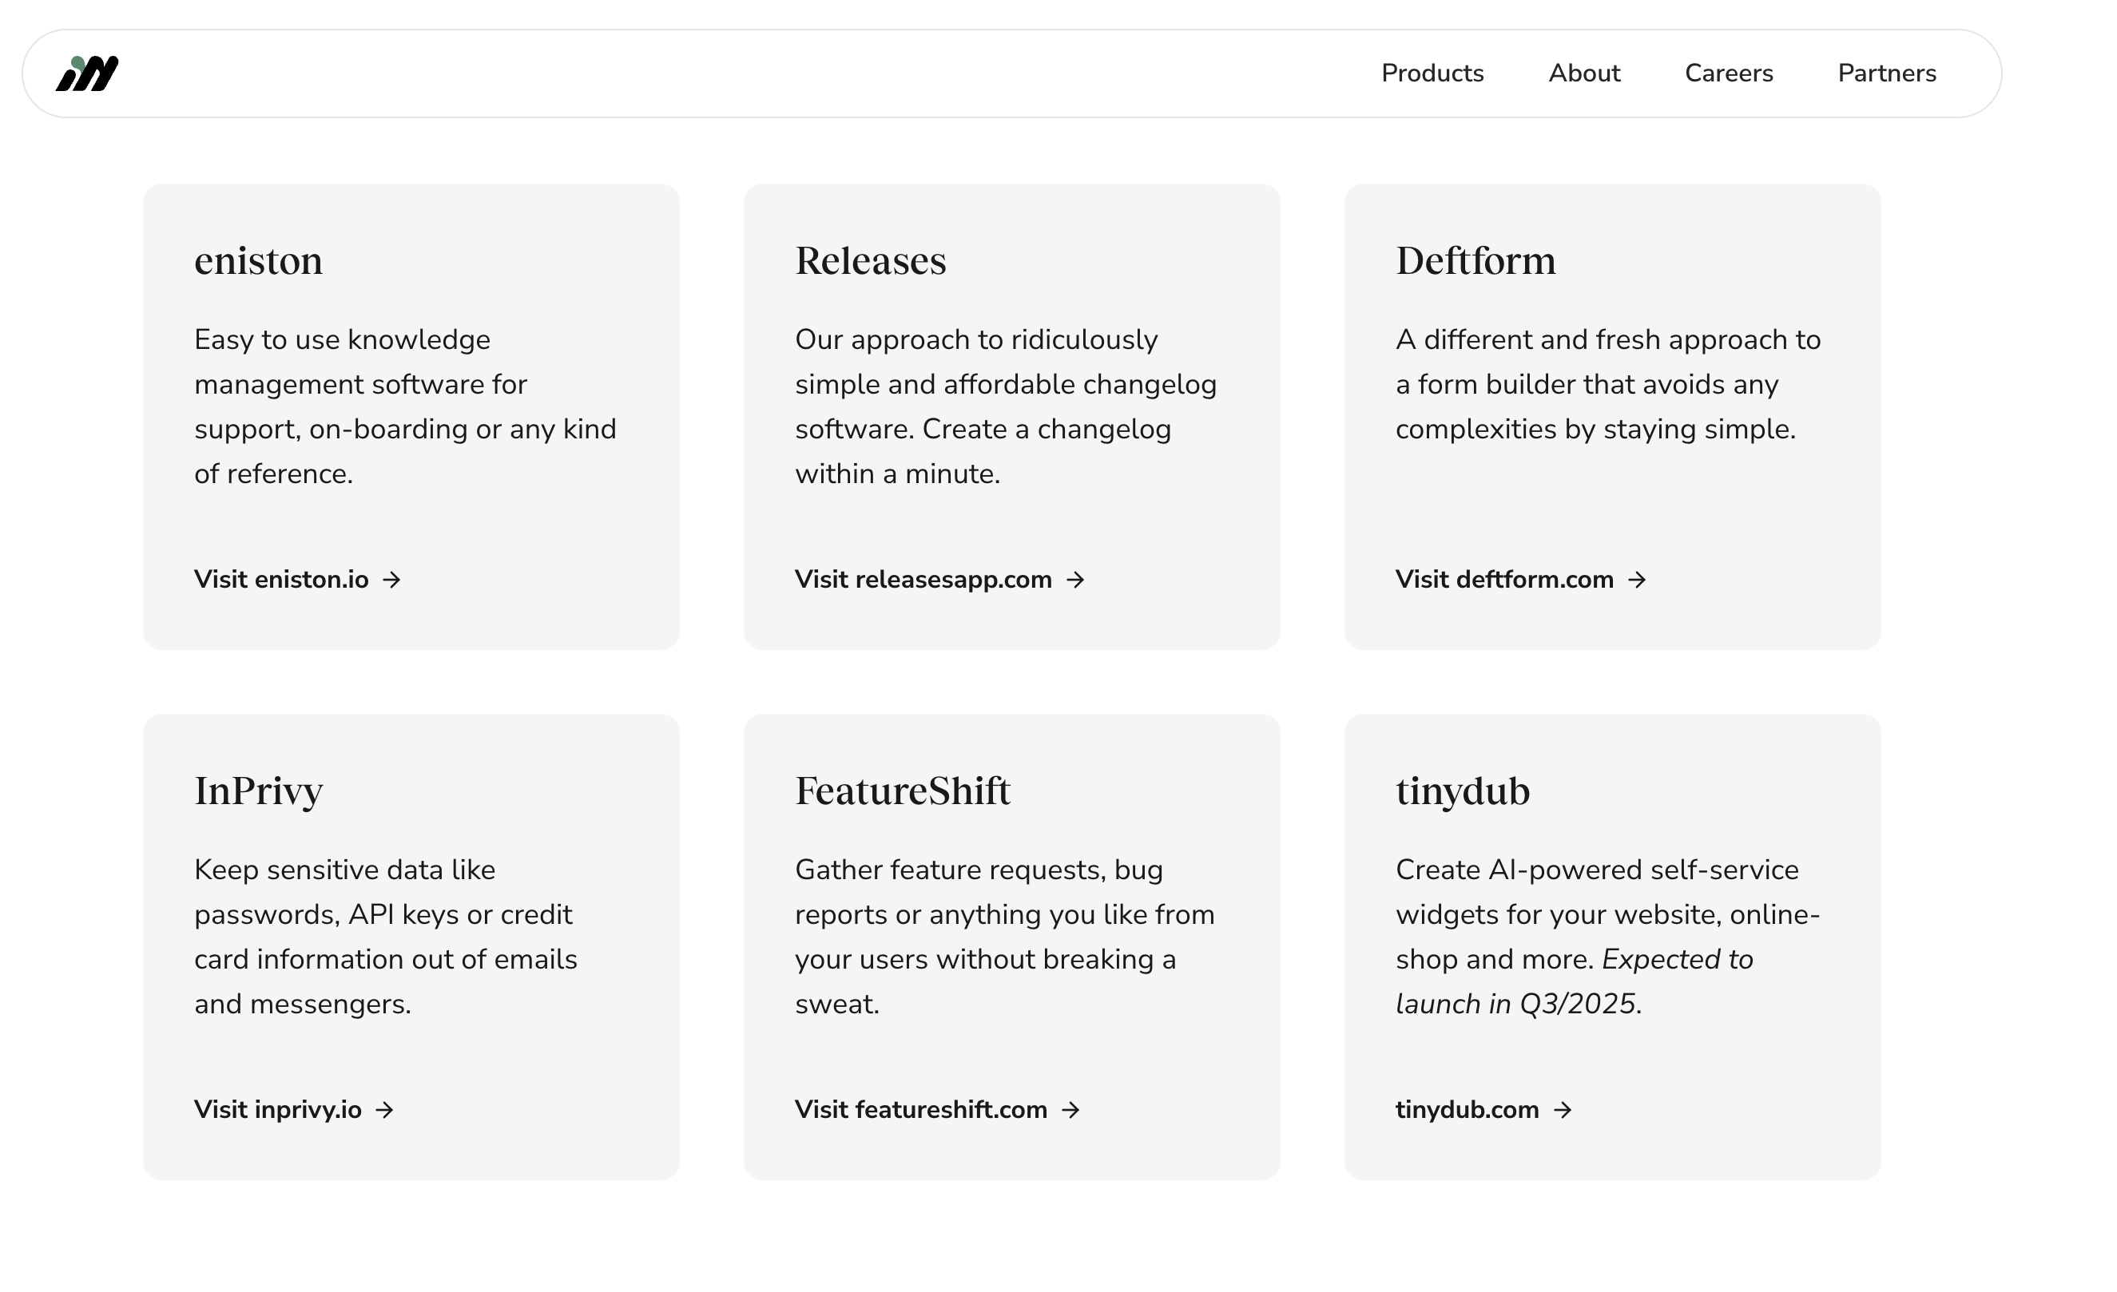
Task: Click the 'Gather feature requests, bug reports' description
Action: click(x=1004, y=937)
